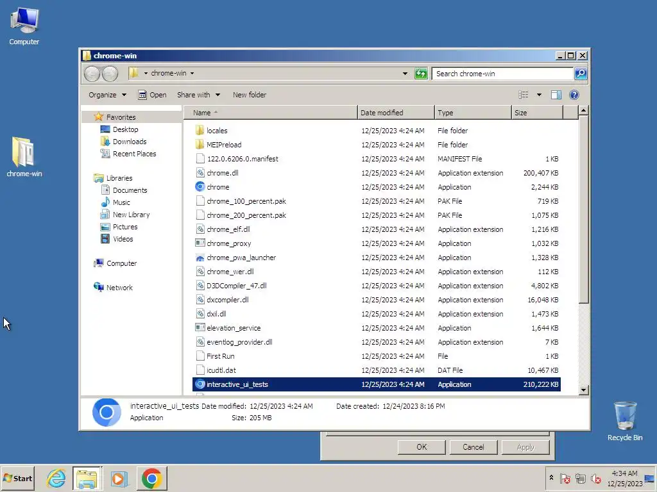Select the MEIPreload folder icon
This screenshot has height=492, width=657.
200,145
